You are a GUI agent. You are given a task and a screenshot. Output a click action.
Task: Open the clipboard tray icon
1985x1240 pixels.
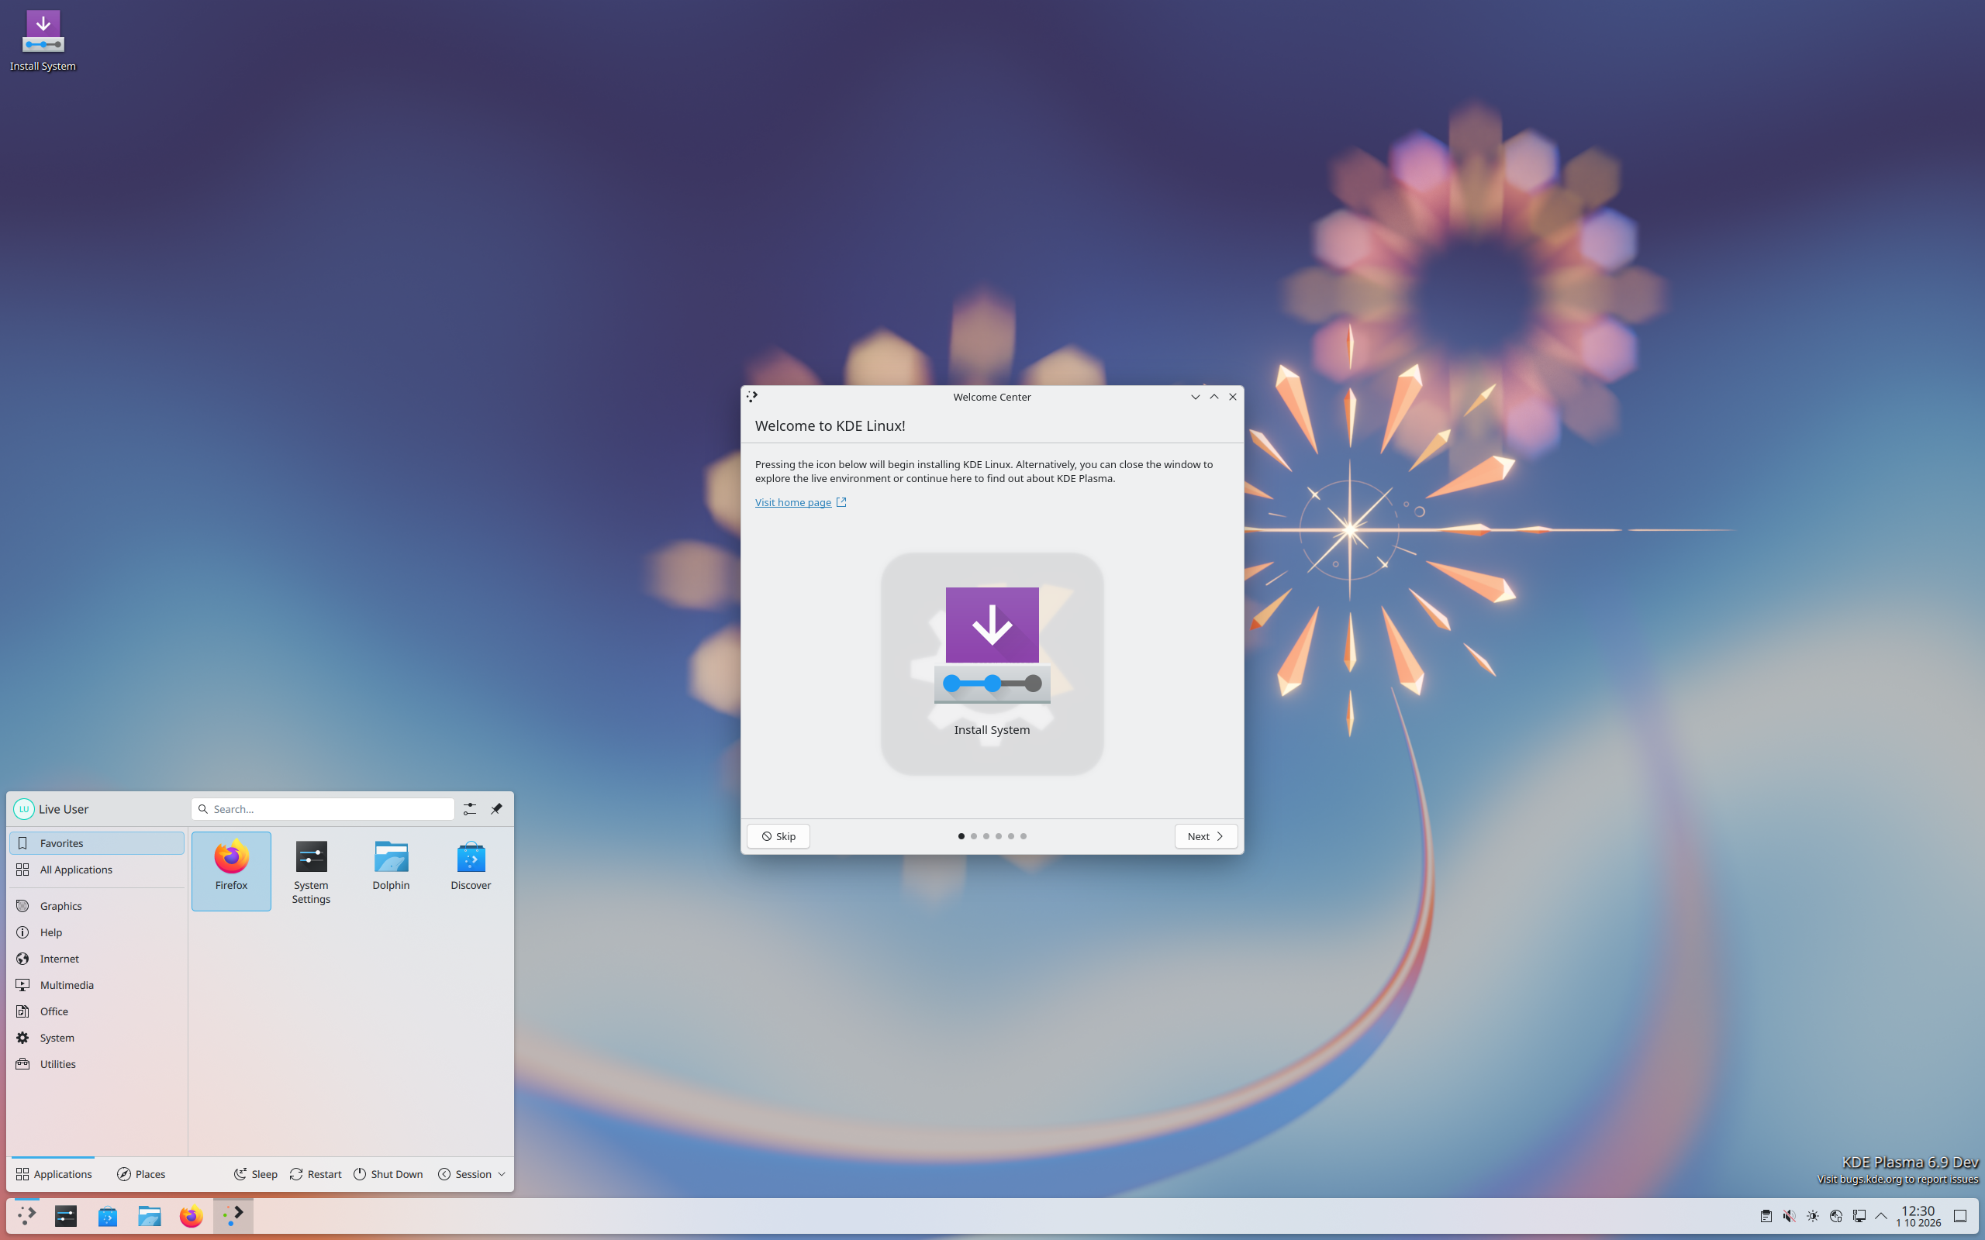(x=1766, y=1216)
